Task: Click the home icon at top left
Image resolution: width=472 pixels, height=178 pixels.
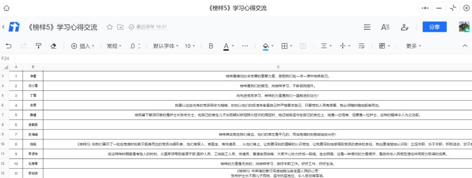Action: click(x=6, y=8)
